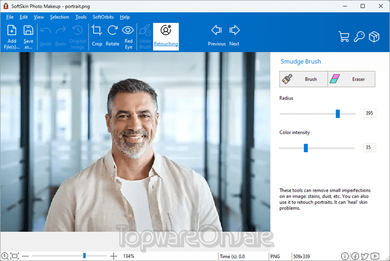Screen dimensions: 390x261
Task: Click the Radius slider handle
Action: coord(338,113)
